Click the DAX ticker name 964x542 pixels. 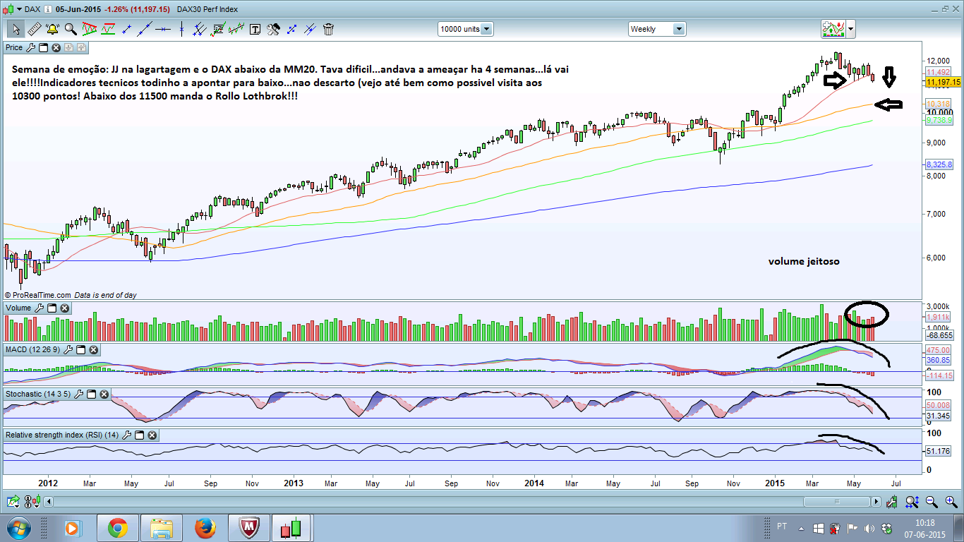tap(31, 9)
